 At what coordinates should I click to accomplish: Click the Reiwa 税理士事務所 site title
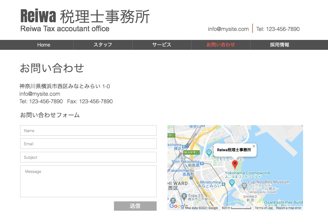pos(85,16)
